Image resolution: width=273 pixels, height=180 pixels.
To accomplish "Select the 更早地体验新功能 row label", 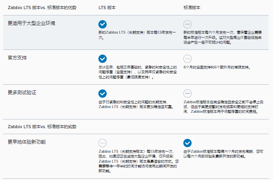I will click(x=27, y=142).
